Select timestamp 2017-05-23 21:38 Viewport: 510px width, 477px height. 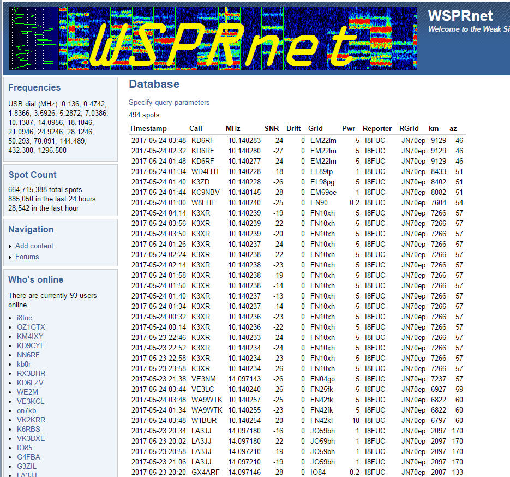pyautogui.click(x=159, y=379)
